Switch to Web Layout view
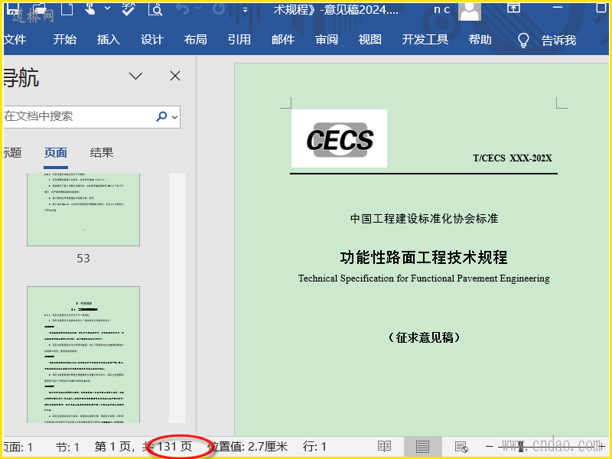 click(x=461, y=447)
